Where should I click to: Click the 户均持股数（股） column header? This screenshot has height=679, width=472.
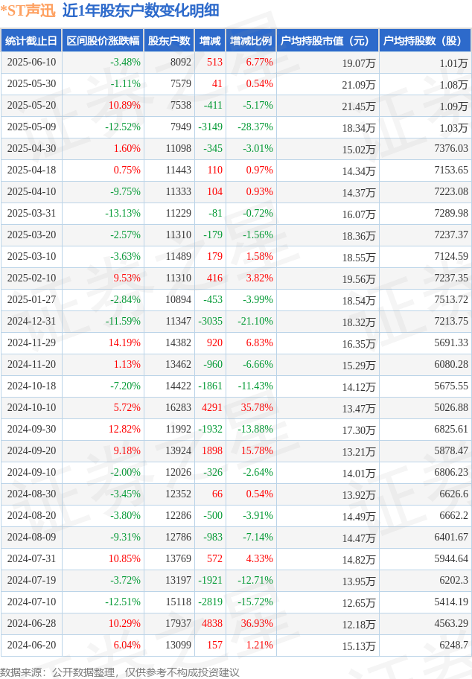(x=425, y=41)
